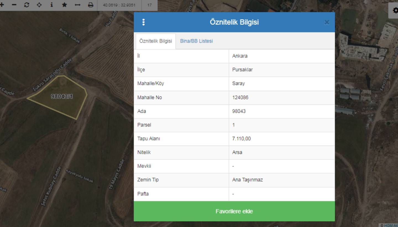Refresh the map view

click(x=27, y=5)
